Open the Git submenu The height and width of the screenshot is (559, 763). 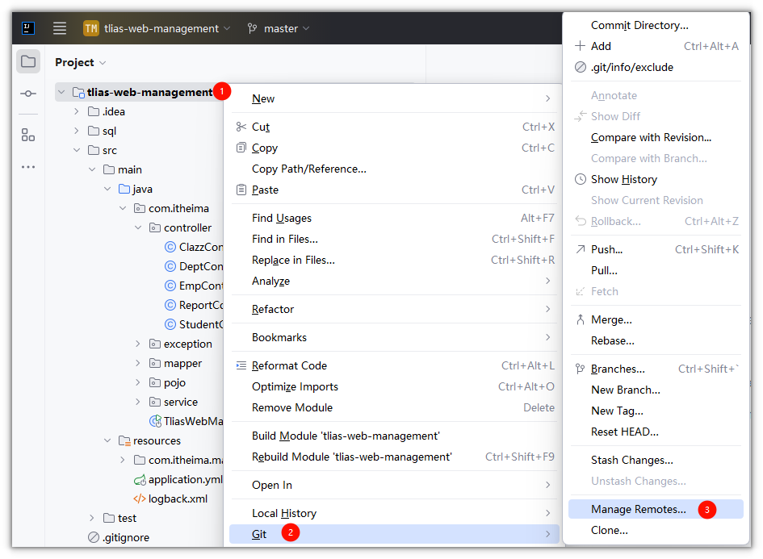pyautogui.click(x=395, y=534)
